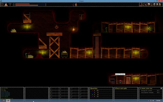Select the F6 ring slot
This screenshot has height=102, width=163.
(154, 5)
